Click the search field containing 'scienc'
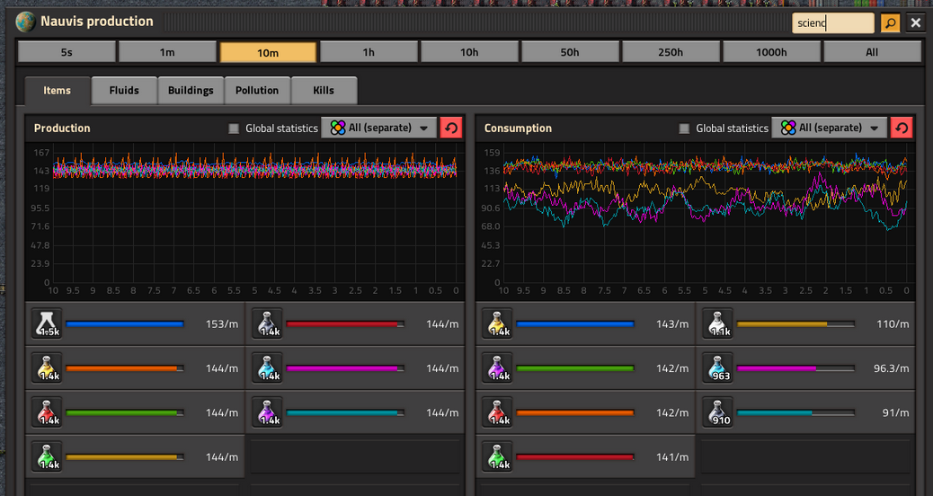Viewport: 933px width, 496px height. tap(833, 23)
